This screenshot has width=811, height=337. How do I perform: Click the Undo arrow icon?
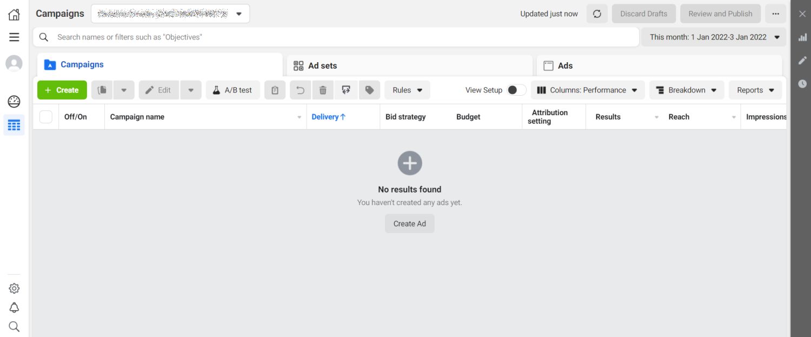pos(300,90)
